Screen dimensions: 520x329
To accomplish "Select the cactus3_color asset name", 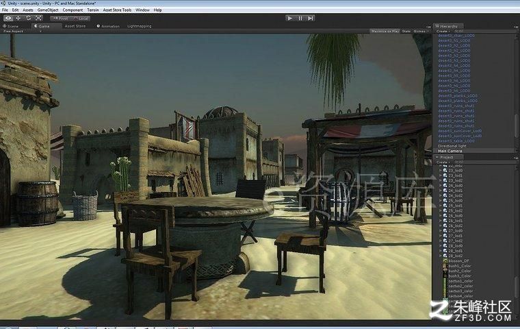I will (460, 291).
